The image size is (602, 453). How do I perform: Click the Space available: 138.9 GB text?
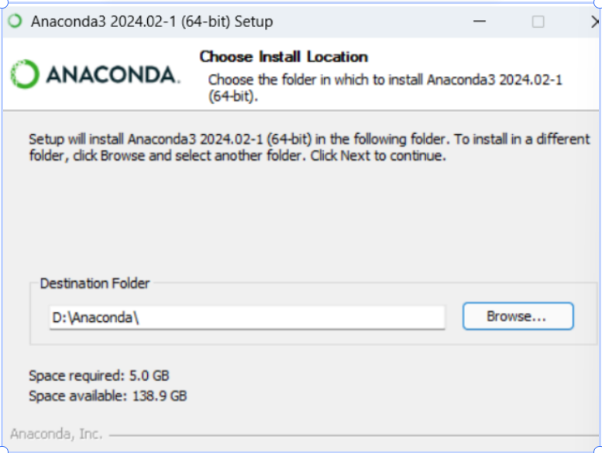pos(108,396)
